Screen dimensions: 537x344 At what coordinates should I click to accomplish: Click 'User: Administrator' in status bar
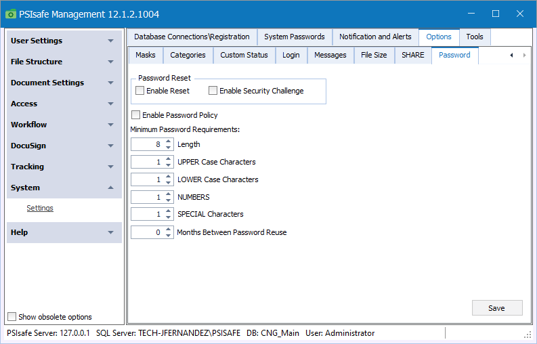coord(340,333)
